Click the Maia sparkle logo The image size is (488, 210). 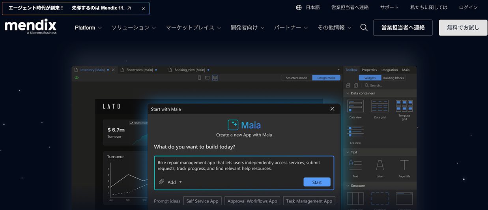pyautogui.click(x=233, y=125)
